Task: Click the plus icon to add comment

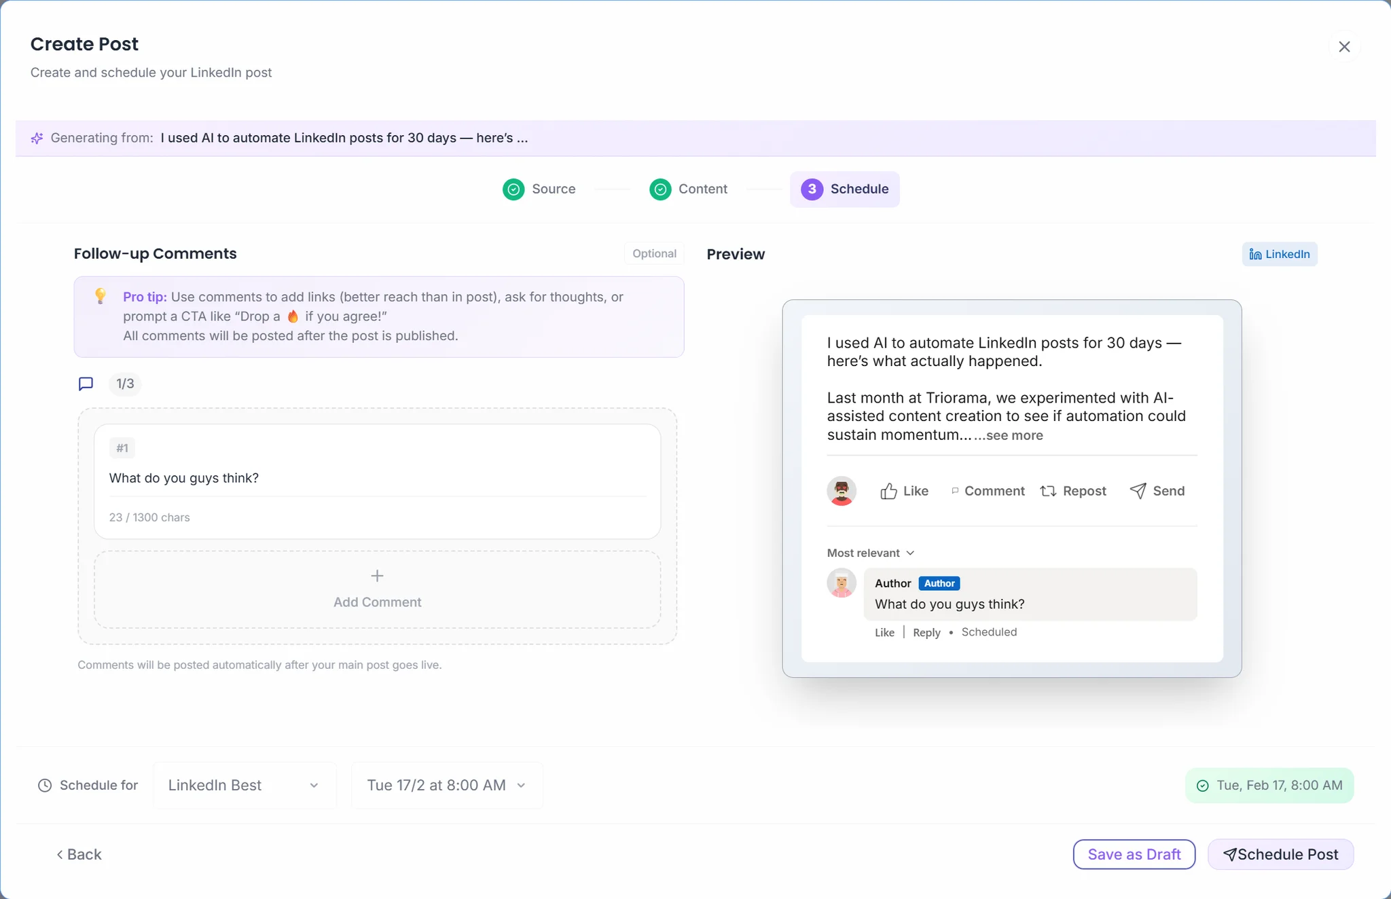Action: coord(377,576)
